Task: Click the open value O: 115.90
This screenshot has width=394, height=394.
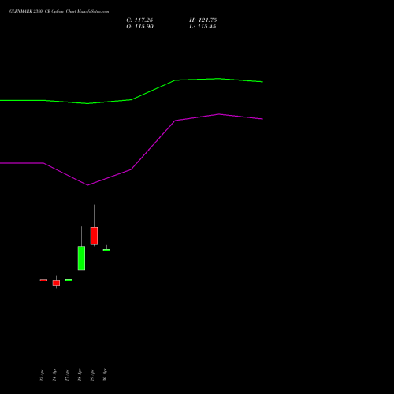Action: coord(139,27)
